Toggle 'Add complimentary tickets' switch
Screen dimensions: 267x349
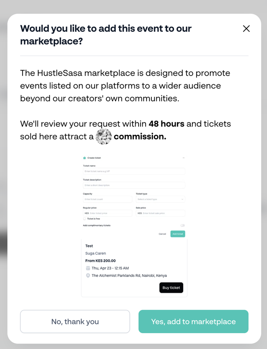183,225
